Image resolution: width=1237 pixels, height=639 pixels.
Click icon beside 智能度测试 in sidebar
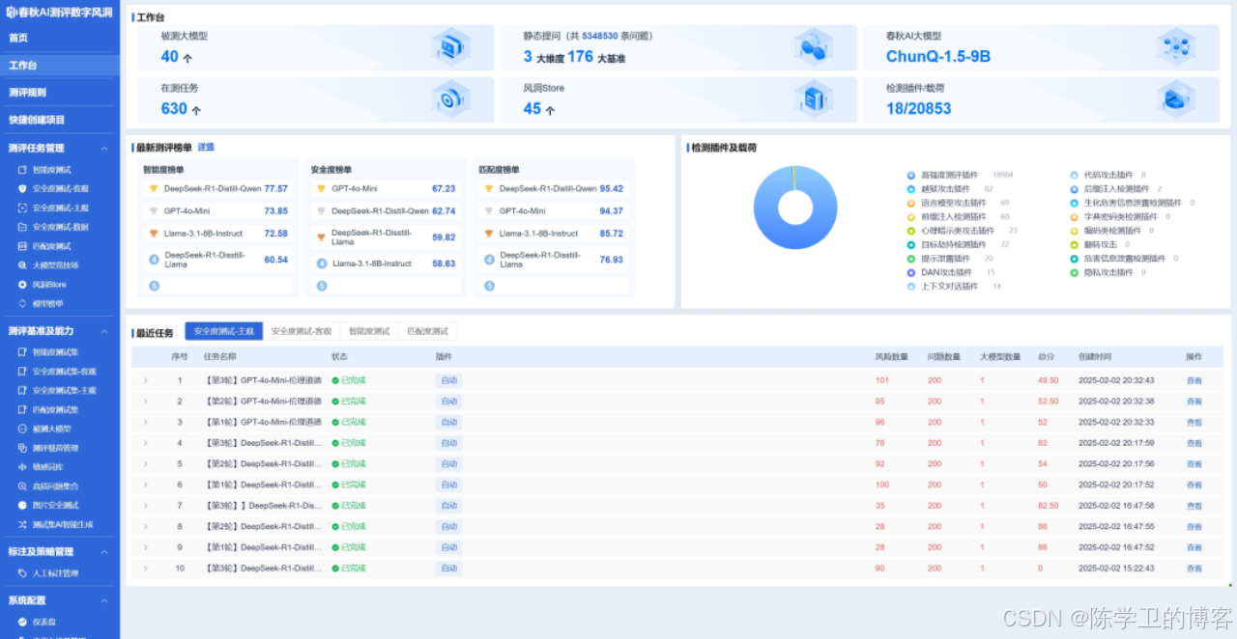point(22,169)
